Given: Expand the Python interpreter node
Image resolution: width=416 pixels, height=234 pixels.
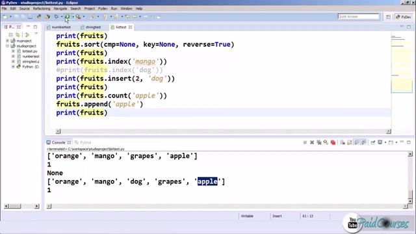Looking at the screenshot, I should 13,66.
